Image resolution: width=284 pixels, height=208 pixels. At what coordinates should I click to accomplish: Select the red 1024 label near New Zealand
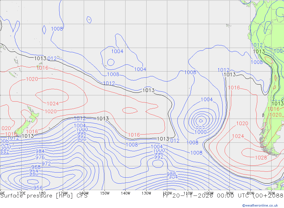coord(53,104)
